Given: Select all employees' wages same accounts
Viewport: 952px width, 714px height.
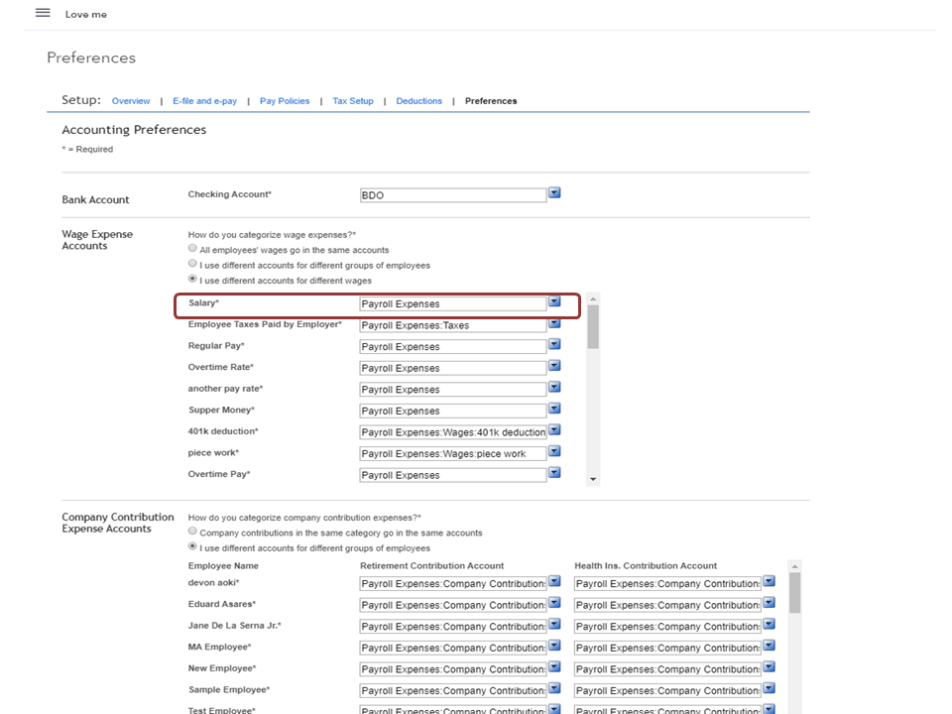Looking at the screenshot, I should point(193,250).
